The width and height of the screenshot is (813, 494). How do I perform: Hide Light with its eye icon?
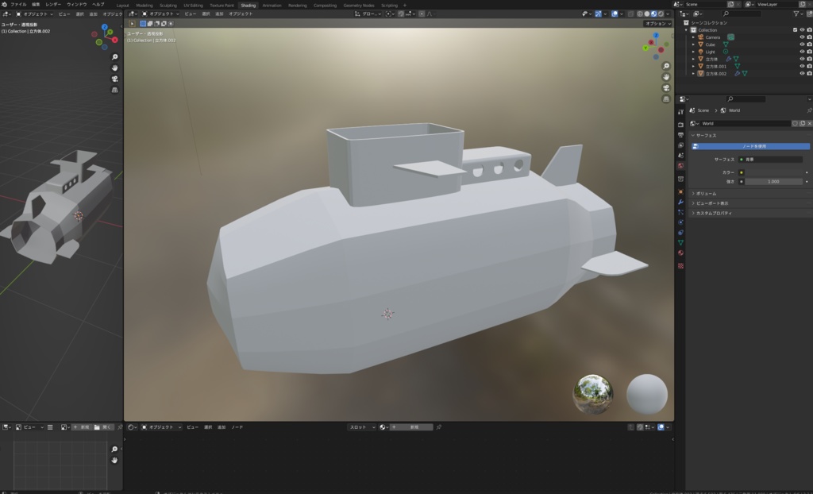click(802, 52)
